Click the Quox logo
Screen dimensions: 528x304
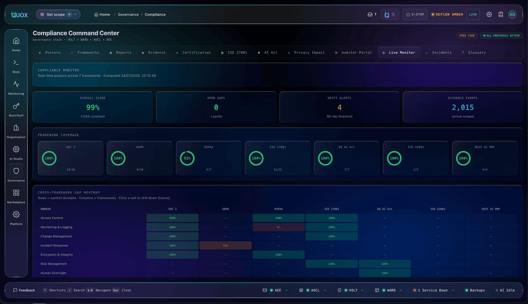click(19, 15)
